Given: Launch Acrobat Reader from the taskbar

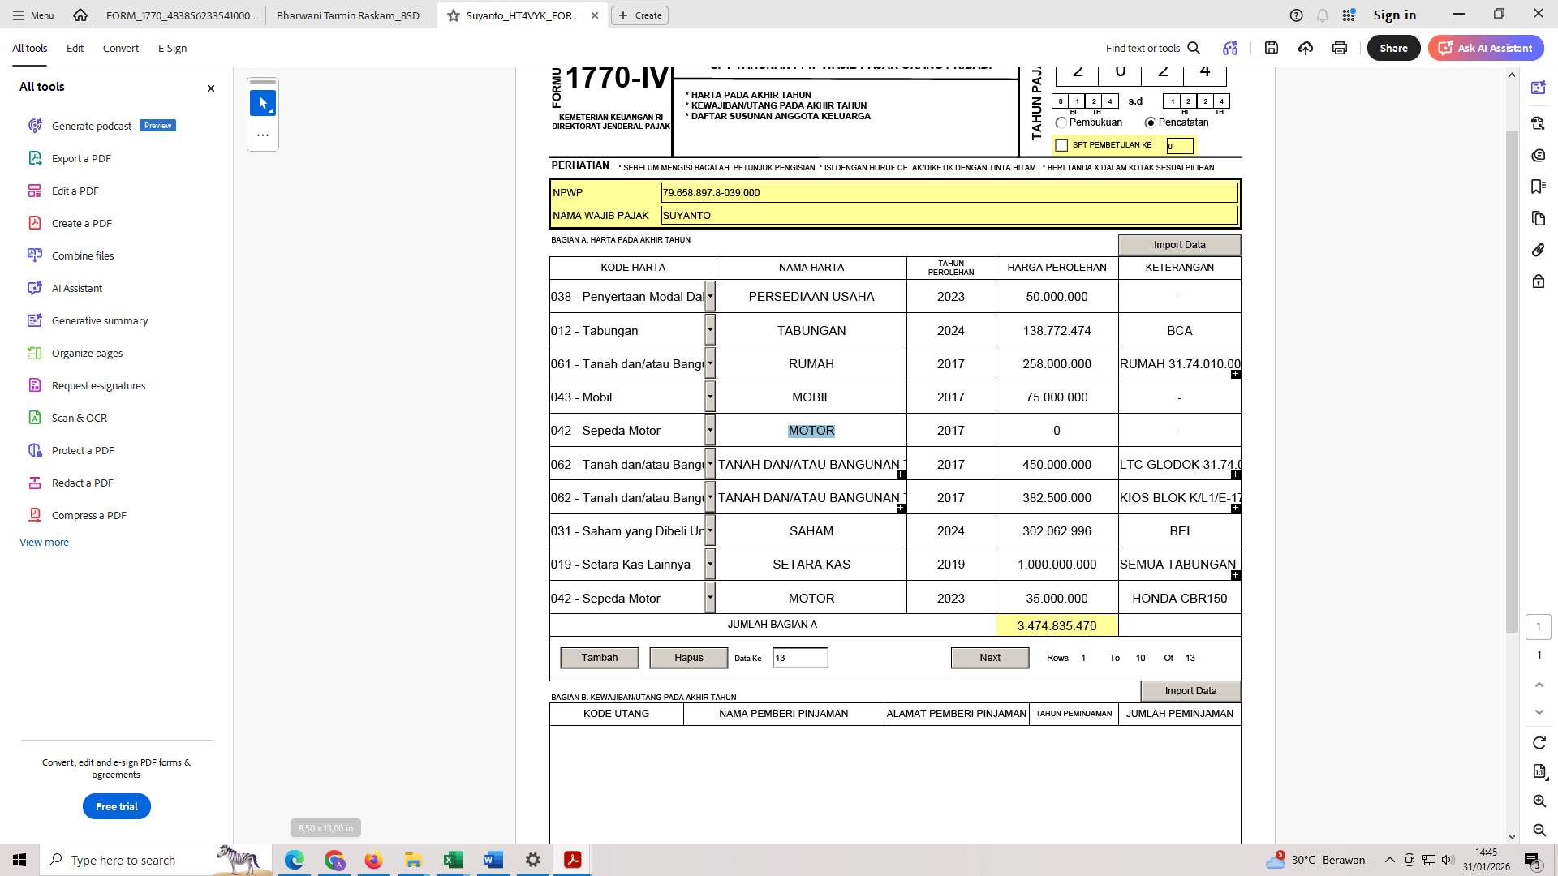Looking at the screenshot, I should (x=572, y=860).
